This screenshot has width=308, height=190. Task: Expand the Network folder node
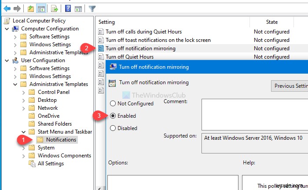click(x=24, y=108)
